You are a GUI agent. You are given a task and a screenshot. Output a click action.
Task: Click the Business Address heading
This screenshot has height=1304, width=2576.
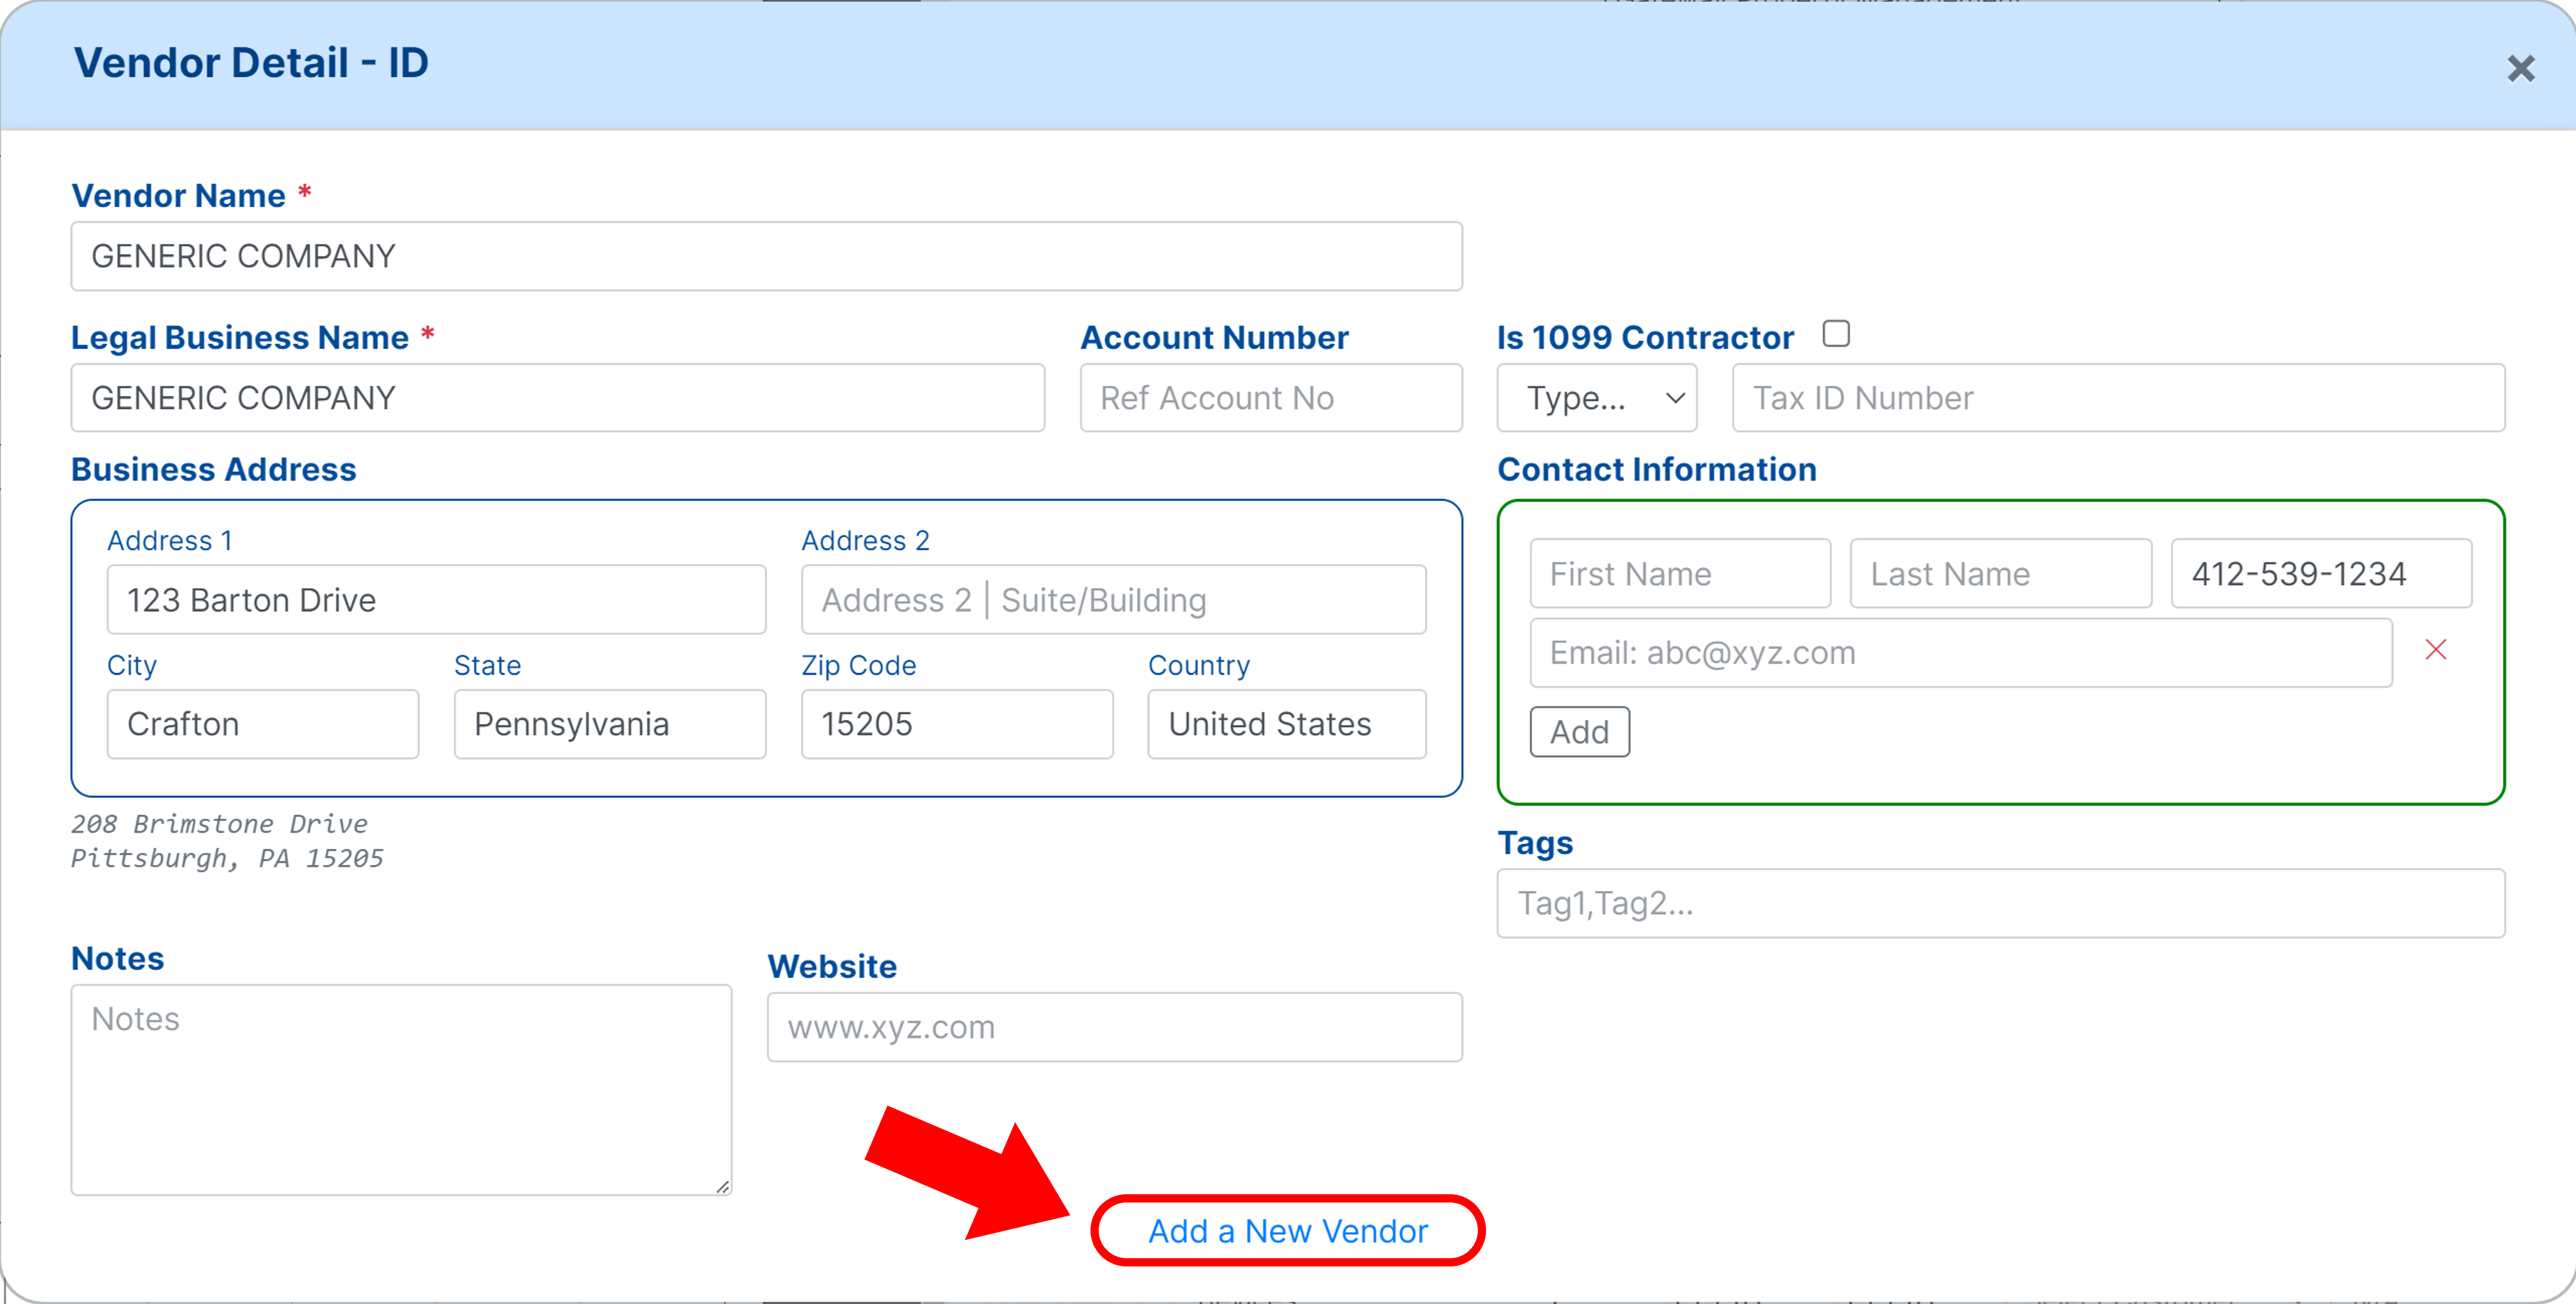[x=214, y=469]
